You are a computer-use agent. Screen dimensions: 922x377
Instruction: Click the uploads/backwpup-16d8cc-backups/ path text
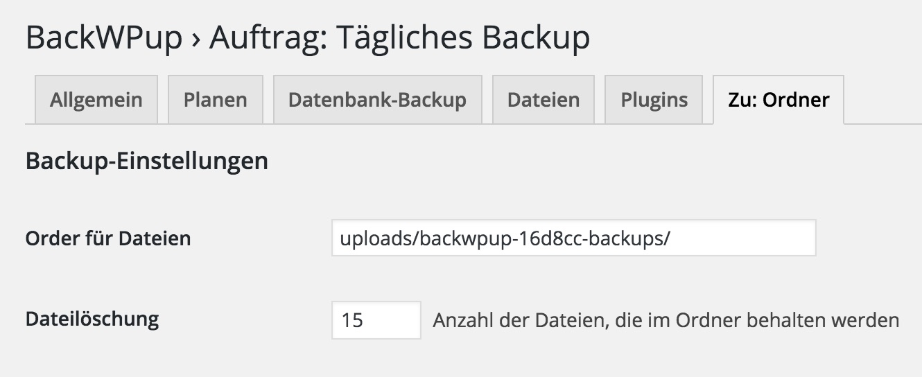point(505,238)
